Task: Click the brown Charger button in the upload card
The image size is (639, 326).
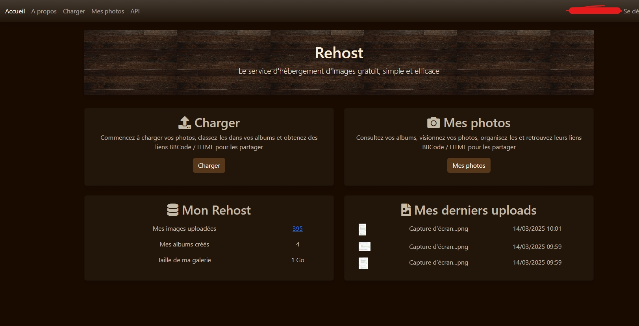Action: tap(209, 165)
